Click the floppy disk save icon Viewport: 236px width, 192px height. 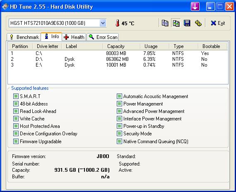coord(187,23)
